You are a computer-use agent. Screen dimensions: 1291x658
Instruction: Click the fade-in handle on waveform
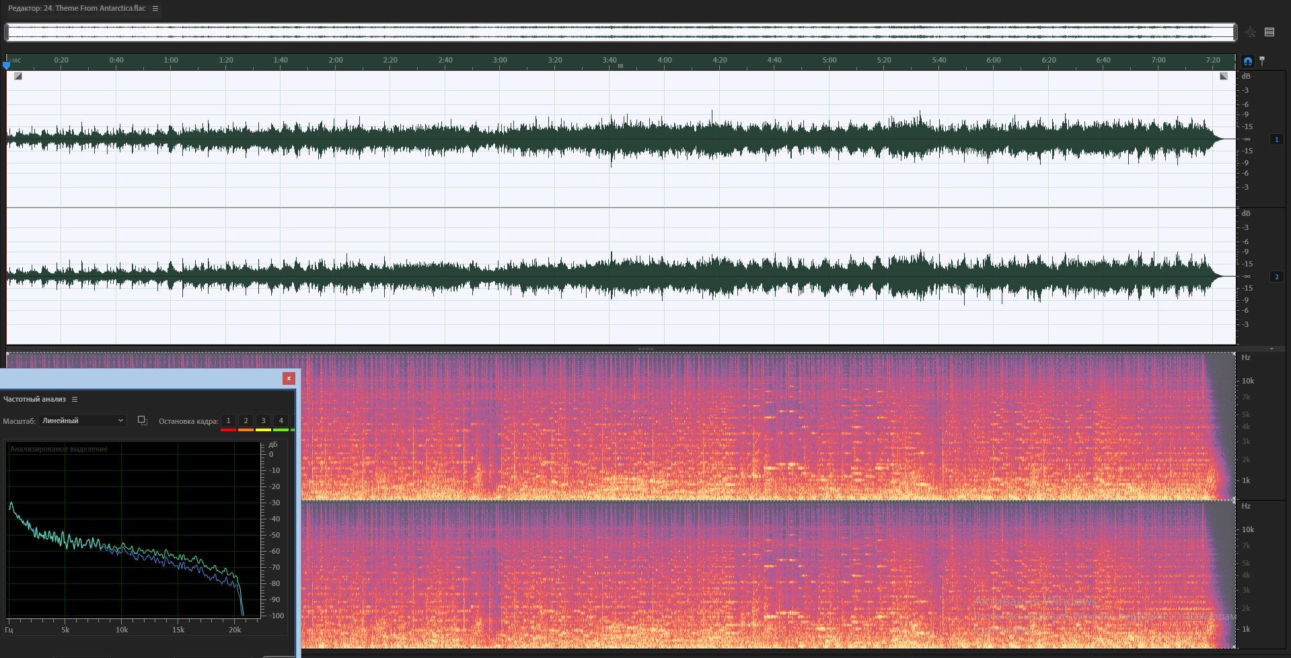coord(18,76)
